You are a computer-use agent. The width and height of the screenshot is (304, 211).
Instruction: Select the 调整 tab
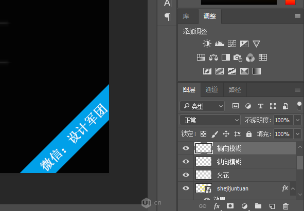coord(210,16)
